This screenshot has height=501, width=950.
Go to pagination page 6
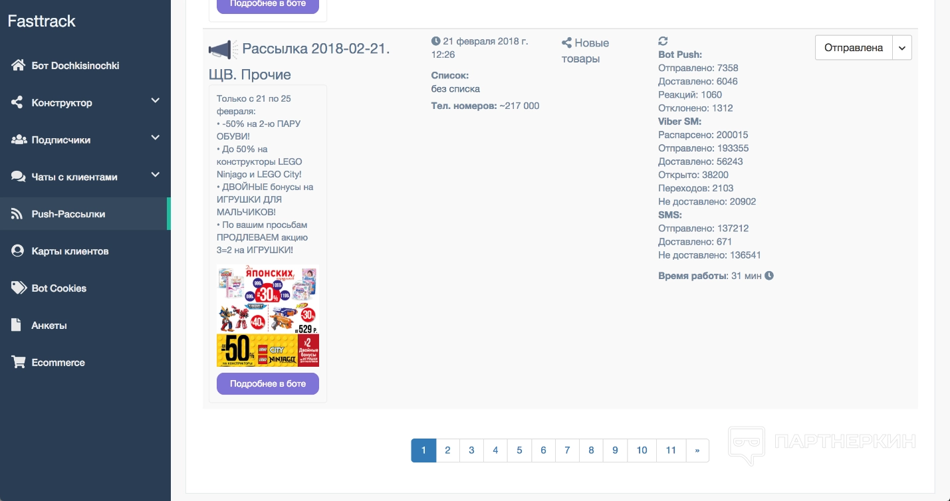pos(543,451)
